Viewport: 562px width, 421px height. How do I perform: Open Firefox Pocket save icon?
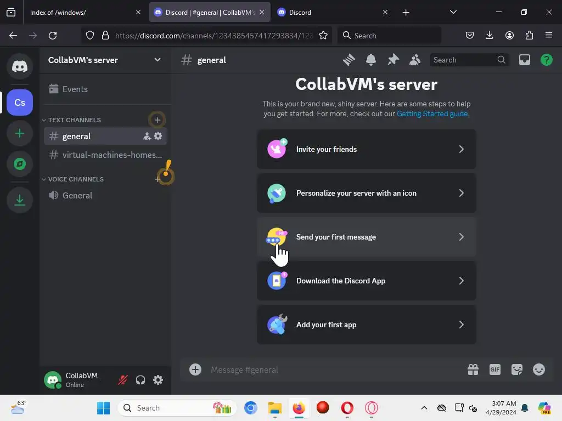[470, 36]
